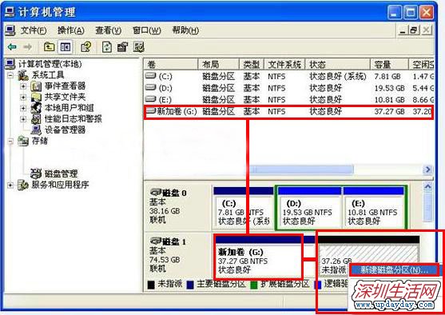This screenshot has width=445, height=315.
Task: Select 设备管理器 in the tree
Action: (x=65, y=130)
